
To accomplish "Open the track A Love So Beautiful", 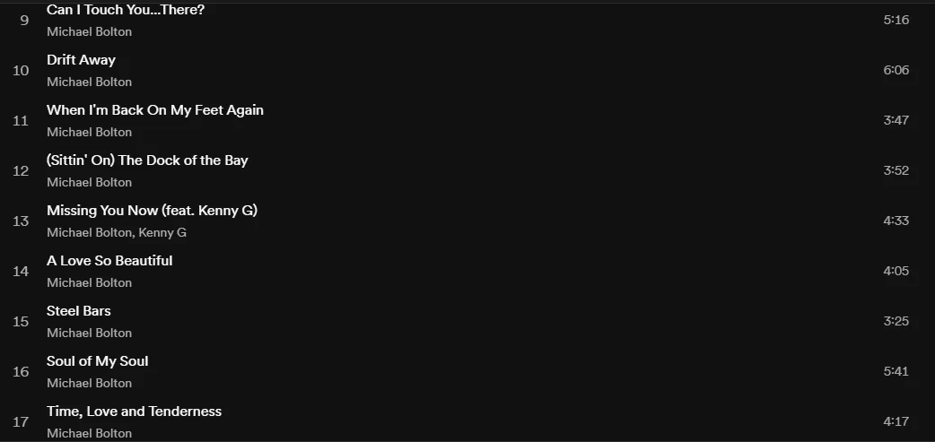I will pyautogui.click(x=109, y=261).
